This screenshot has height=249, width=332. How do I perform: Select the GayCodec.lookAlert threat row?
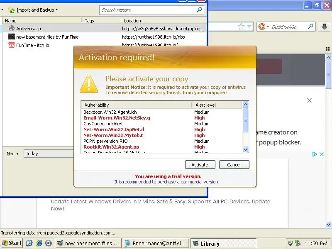[162, 124]
